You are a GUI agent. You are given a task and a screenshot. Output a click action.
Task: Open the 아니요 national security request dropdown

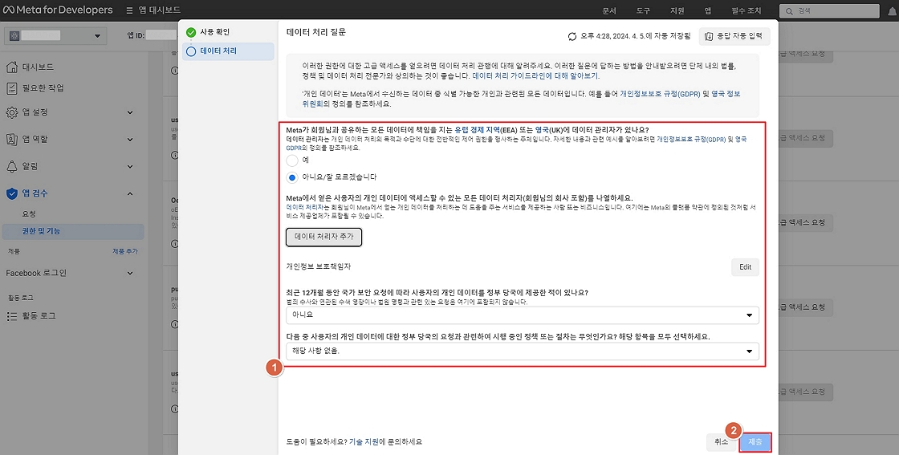tap(523, 315)
